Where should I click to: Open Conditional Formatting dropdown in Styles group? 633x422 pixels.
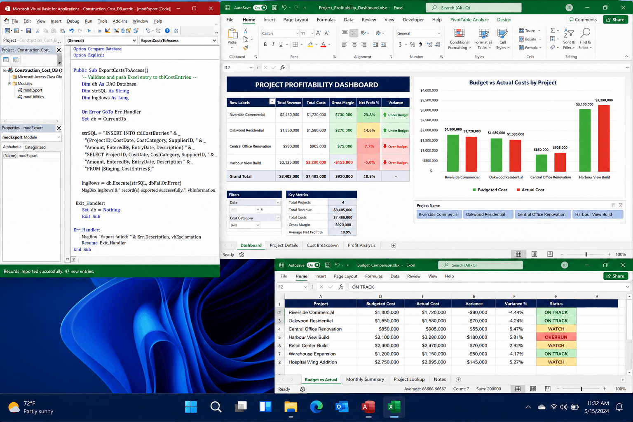click(x=460, y=39)
